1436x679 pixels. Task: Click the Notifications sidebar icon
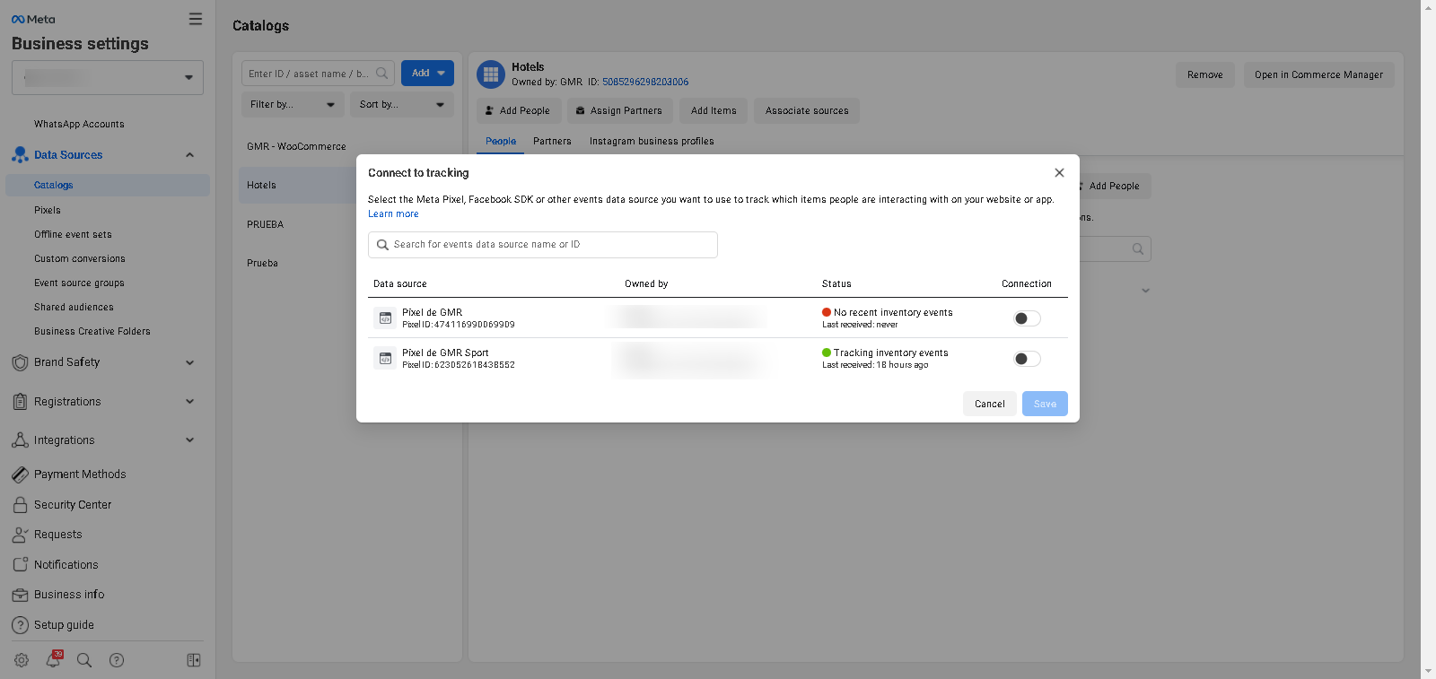pyautogui.click(x=20, y=565)
